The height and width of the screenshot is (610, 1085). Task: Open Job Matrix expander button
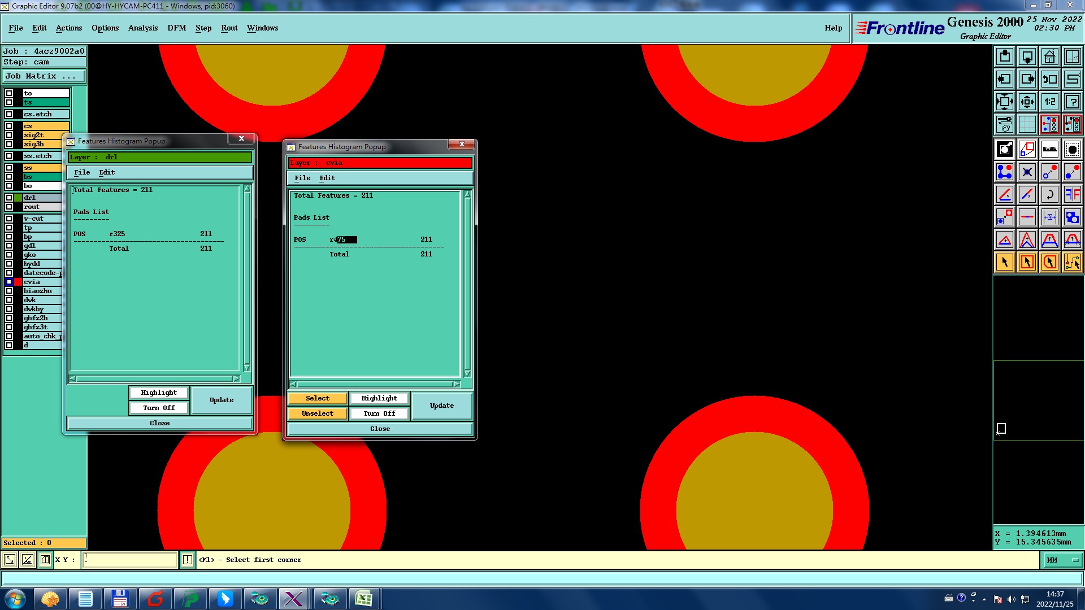44,76
